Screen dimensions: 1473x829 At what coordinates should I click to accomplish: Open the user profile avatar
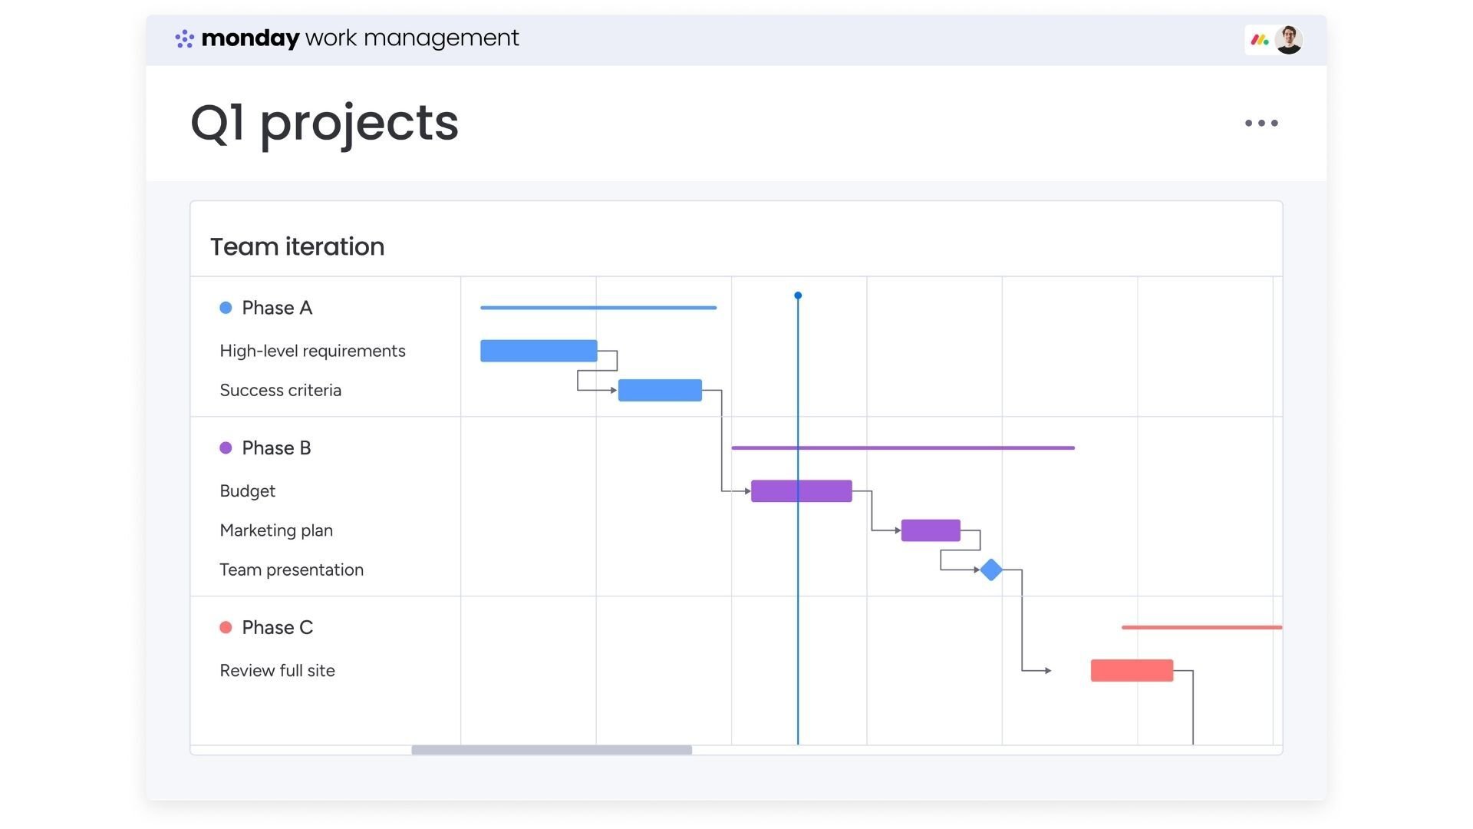tap(1289, 39)
